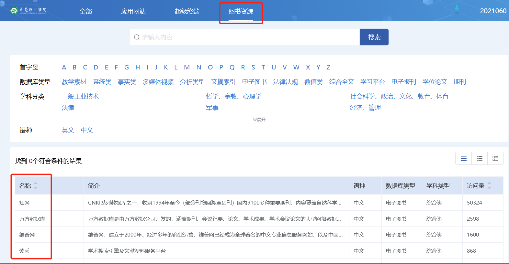Screen dimensions: 509x264
Task: Switch to the plain list view icon
Action: click(464, 158)
